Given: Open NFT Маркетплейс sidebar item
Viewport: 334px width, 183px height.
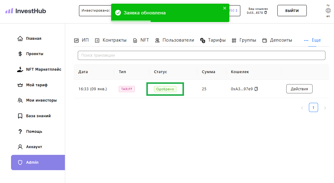Looking at the screenshot, I should (43, 69).
